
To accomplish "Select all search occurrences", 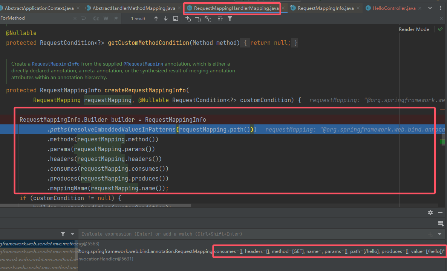I will (208, 19).
